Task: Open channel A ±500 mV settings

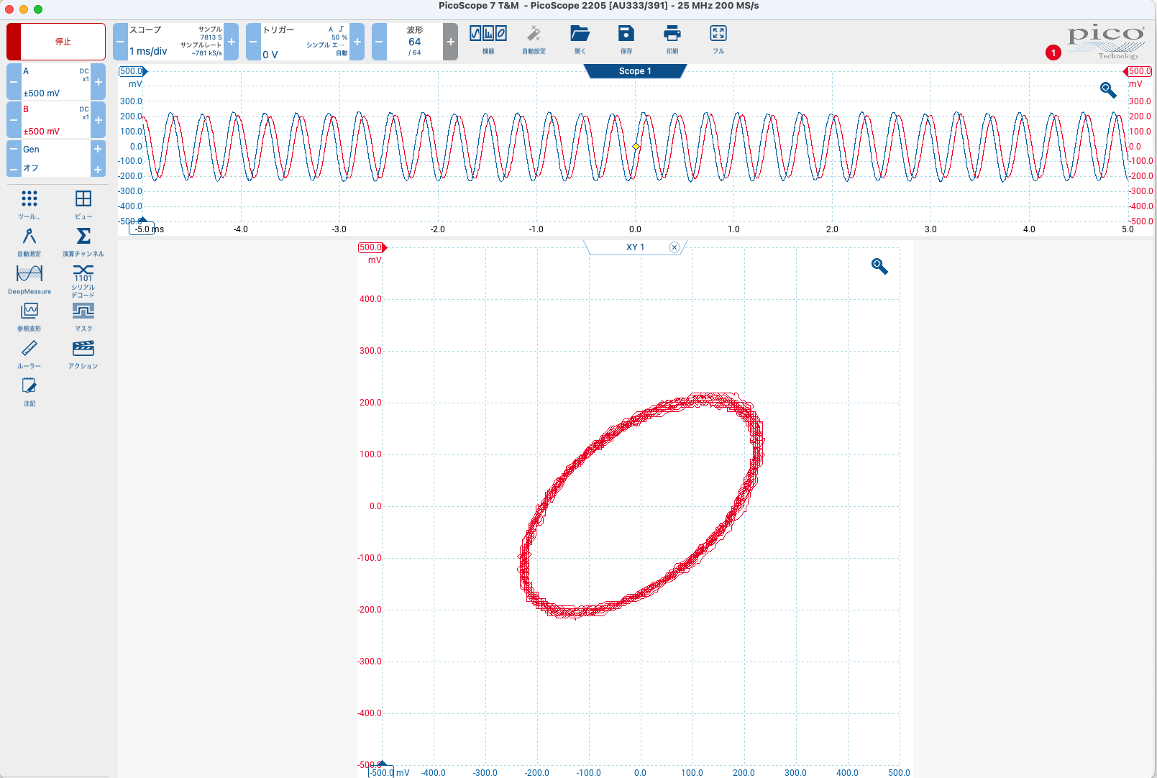Action: tap(55, 82)
